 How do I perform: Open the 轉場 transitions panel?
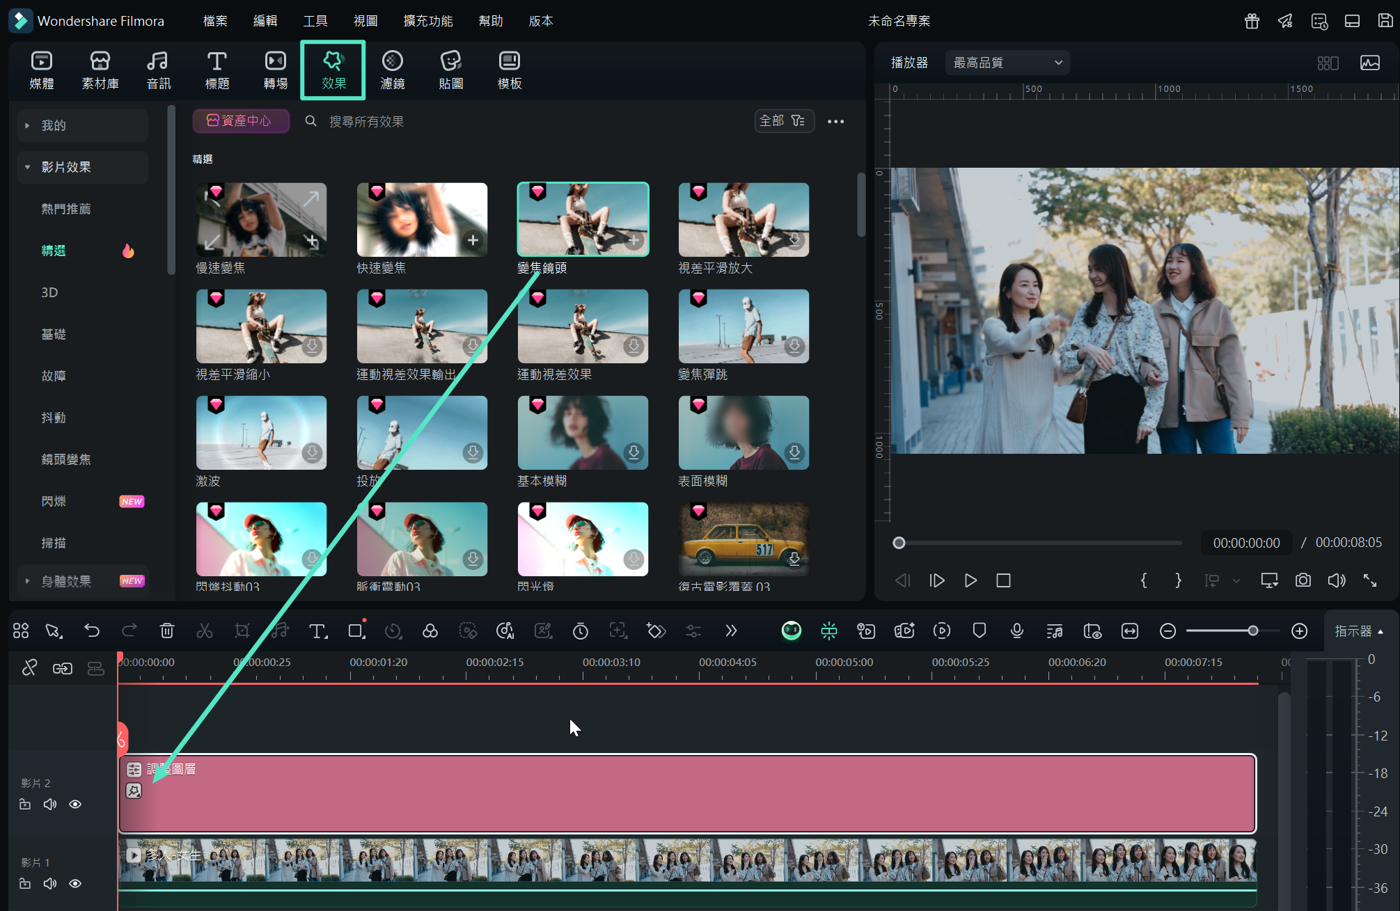coord(275,70)
